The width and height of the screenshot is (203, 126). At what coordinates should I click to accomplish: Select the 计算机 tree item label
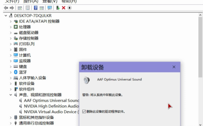(25, 55)
